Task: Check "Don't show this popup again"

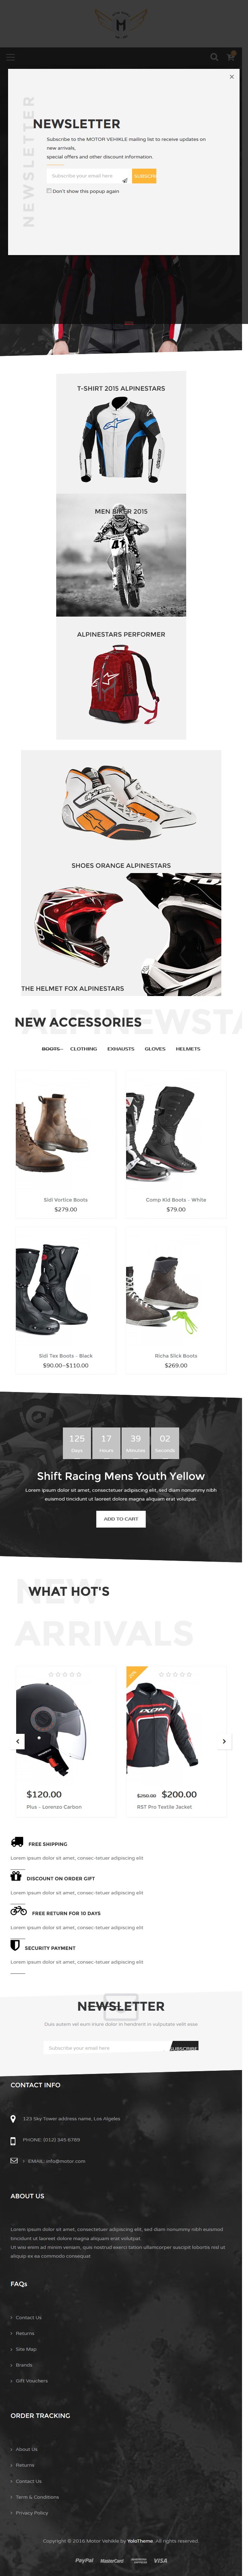Action: click(49, 190)
